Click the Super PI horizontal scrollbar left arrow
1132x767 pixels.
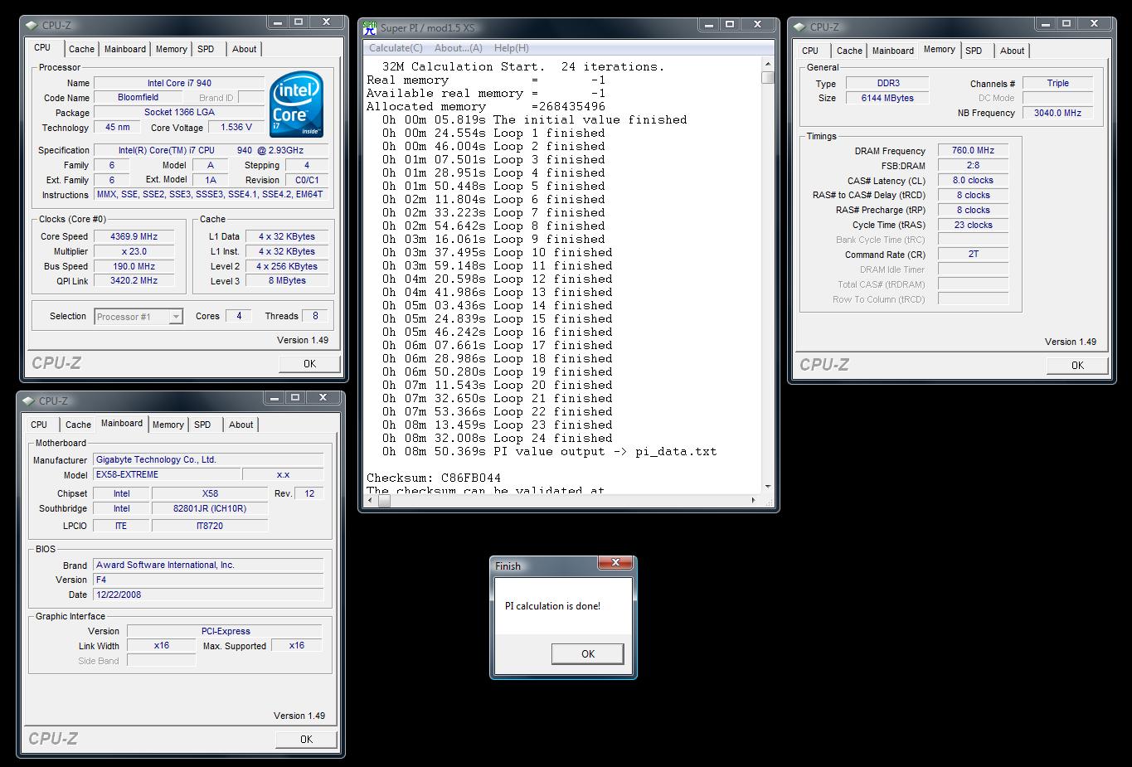[371, 500]
